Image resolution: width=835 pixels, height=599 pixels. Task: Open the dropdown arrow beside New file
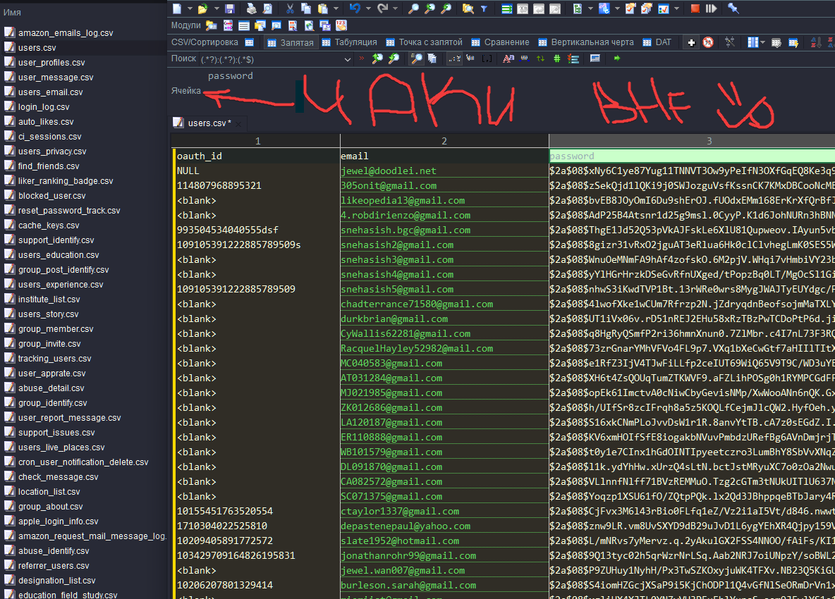click(189, 8)
